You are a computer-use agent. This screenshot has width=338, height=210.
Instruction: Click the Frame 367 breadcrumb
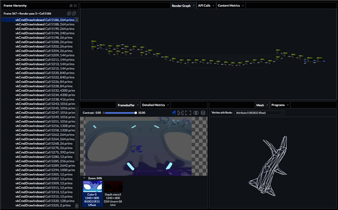10,14
